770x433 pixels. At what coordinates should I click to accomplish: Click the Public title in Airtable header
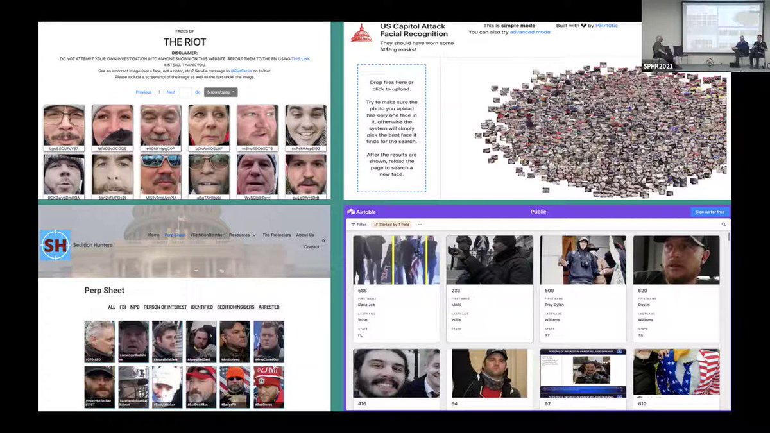coord(538,212)
